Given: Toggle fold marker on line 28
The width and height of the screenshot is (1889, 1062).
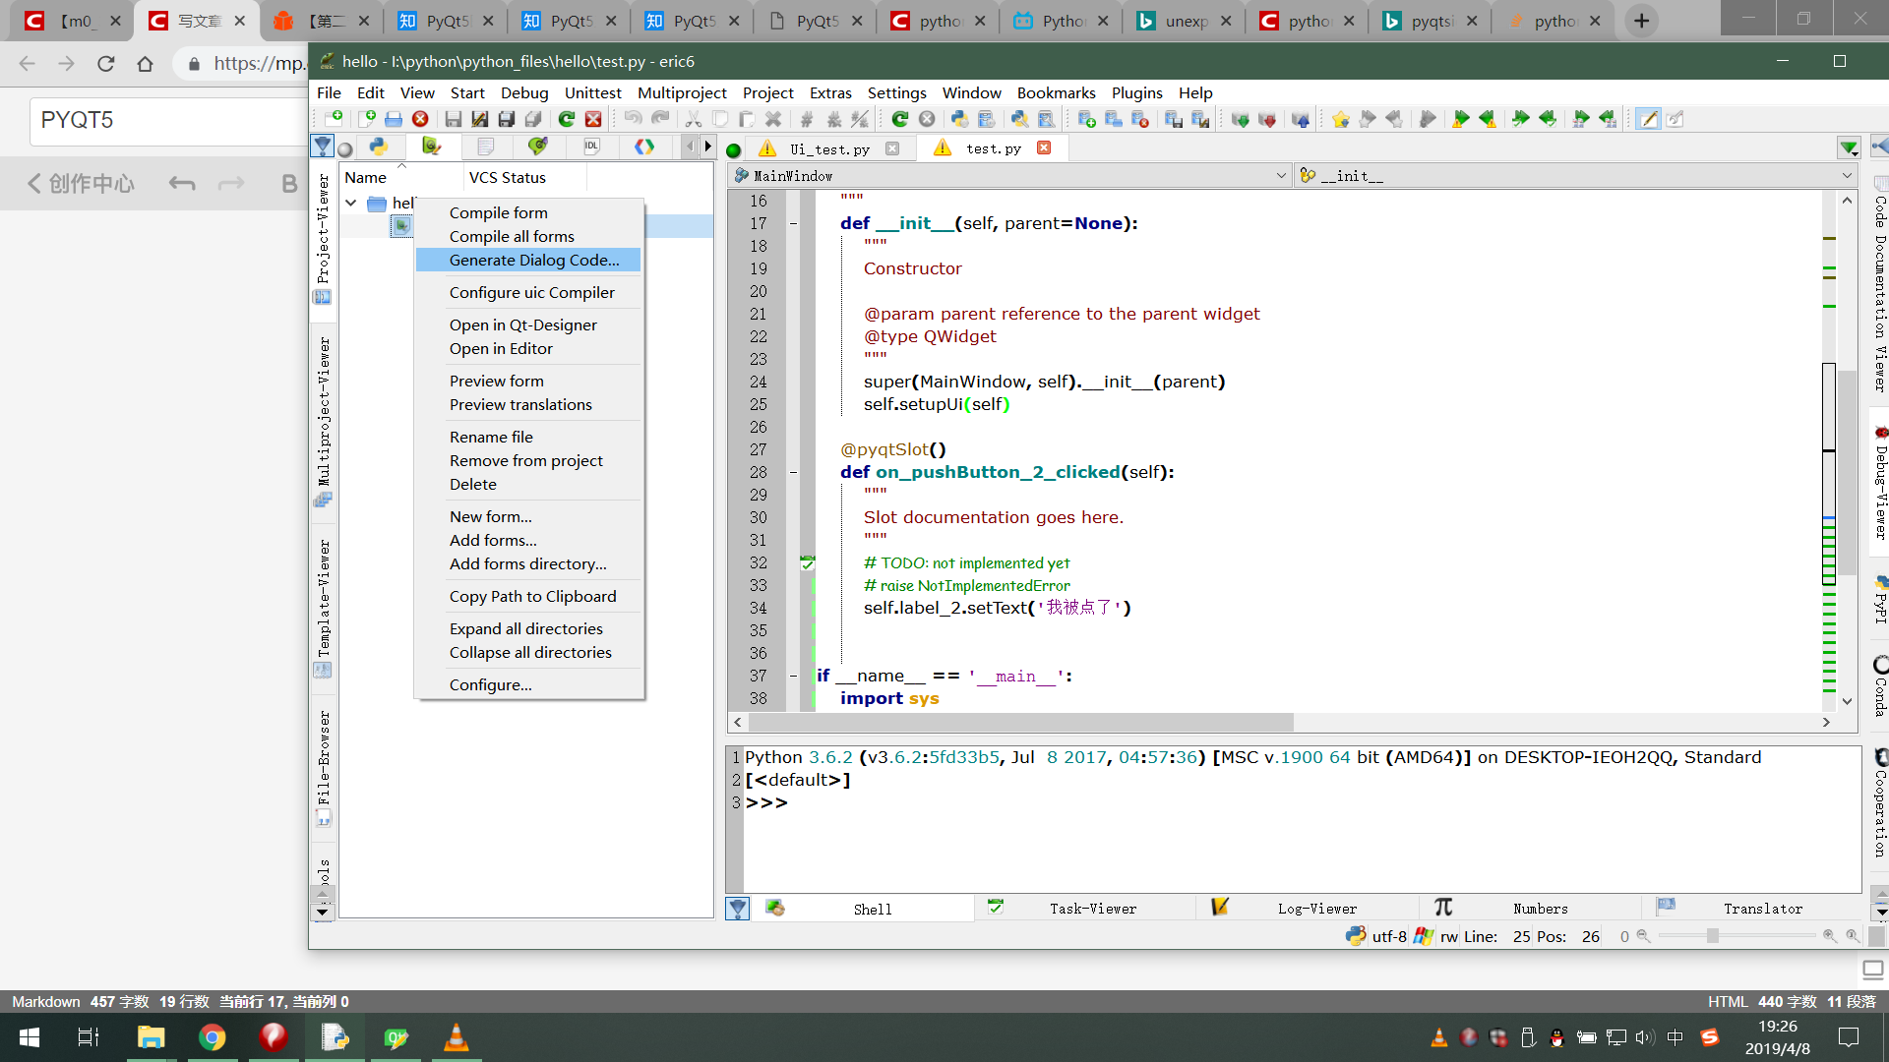Looking at the screenshot, I should tap(793, 473).
